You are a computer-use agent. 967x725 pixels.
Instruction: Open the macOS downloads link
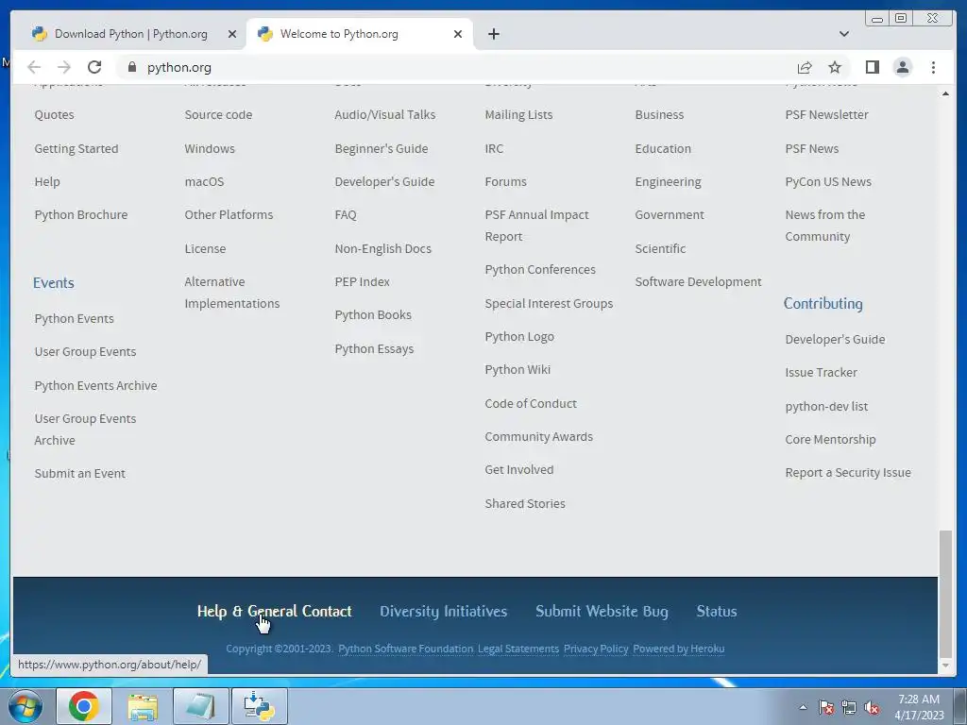[x=204, y=182]
